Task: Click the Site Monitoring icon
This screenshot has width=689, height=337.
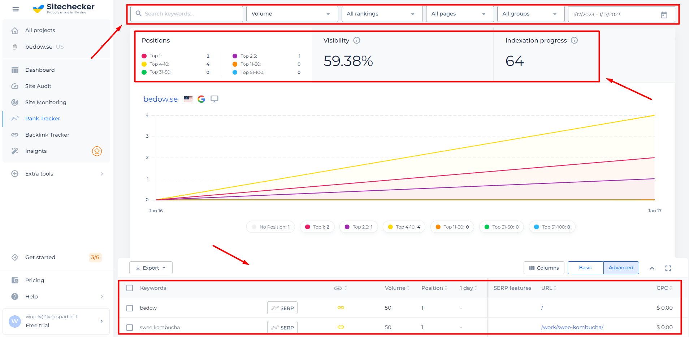Action: coord(15,102)
